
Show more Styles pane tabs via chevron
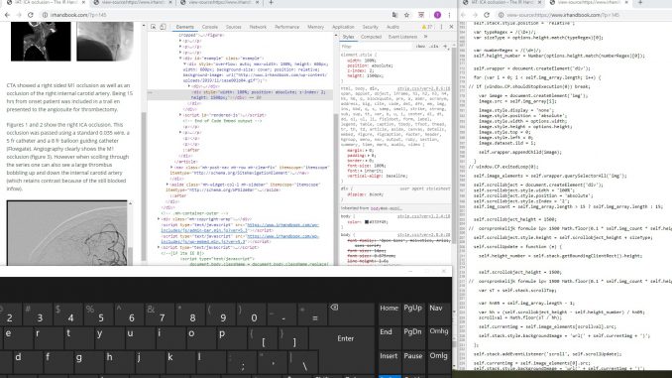pos(425,37)
